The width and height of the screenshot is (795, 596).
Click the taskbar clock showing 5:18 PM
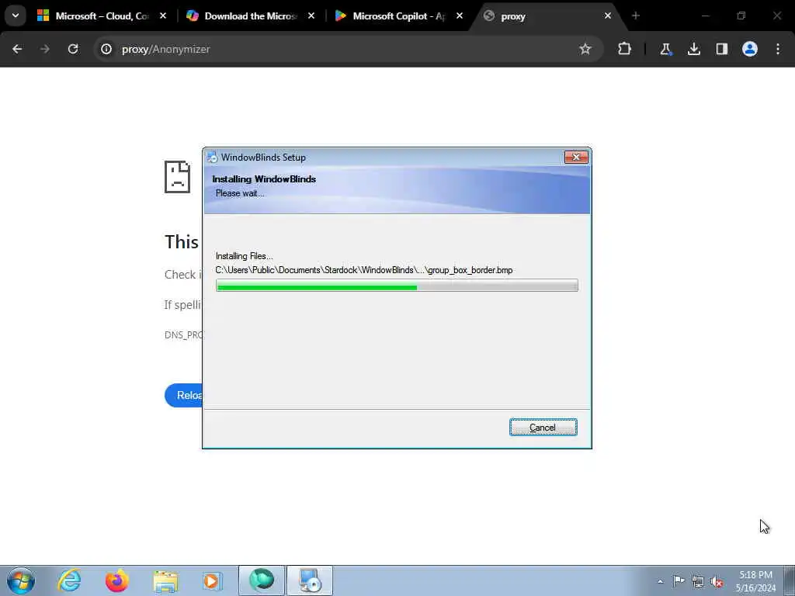pos(755,581)
